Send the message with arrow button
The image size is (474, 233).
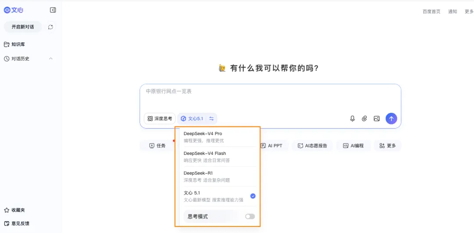coord(391,119)
